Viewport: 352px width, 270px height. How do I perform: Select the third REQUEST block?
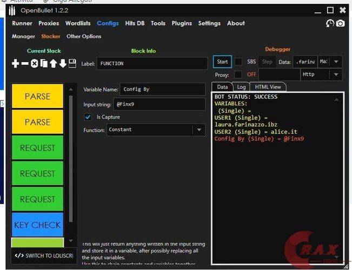pyautogui.click(x=37, y=199)
